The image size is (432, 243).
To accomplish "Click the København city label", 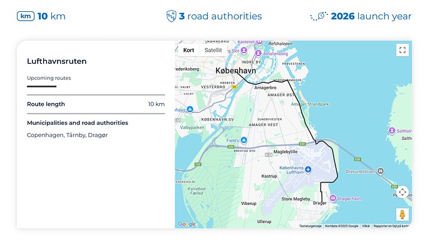I will (x=235, y=71).
